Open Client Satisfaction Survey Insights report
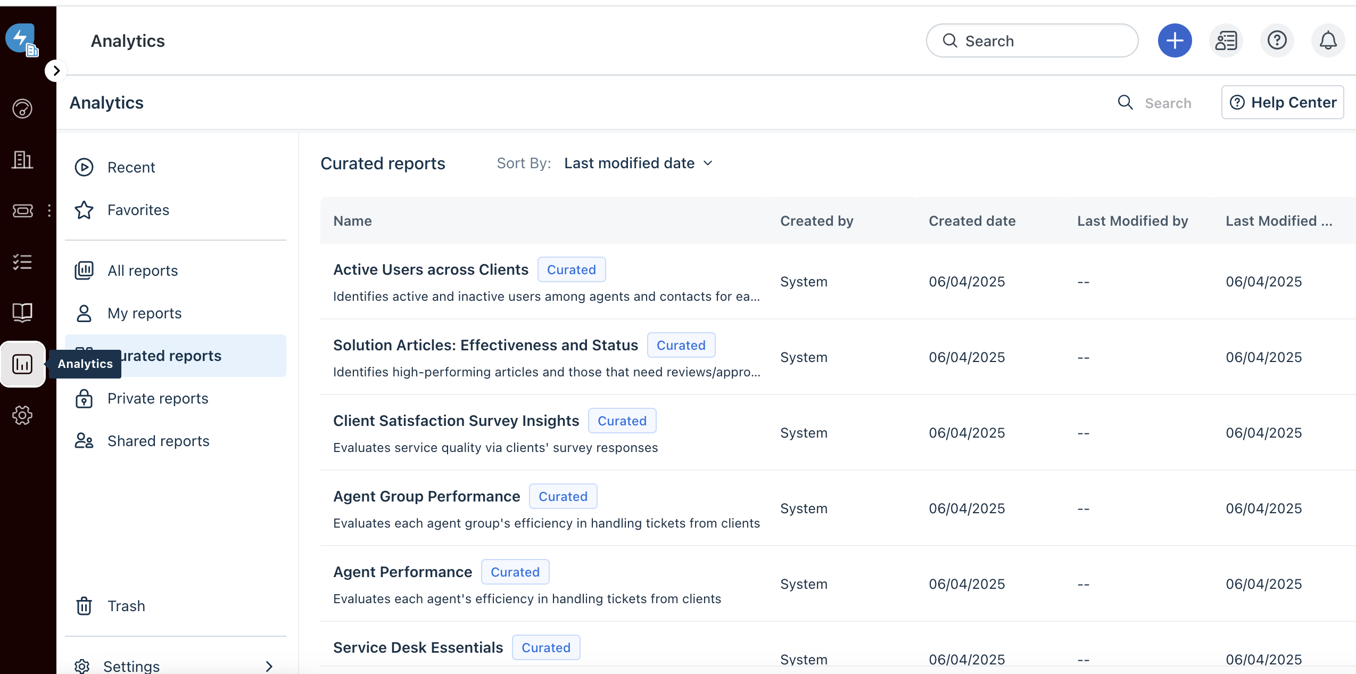1356x674 pixels. pyautogui.click(x=456, y=421)
